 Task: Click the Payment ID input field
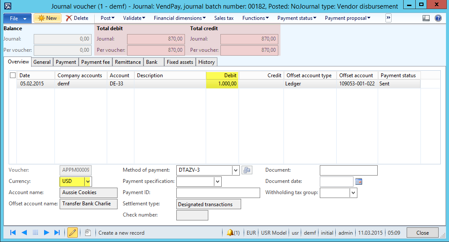click(218, 193)
